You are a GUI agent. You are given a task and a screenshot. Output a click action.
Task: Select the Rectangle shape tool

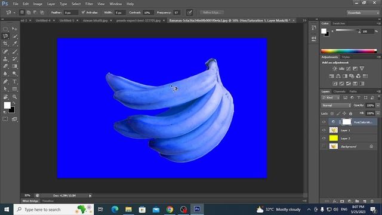click(14, 89)
